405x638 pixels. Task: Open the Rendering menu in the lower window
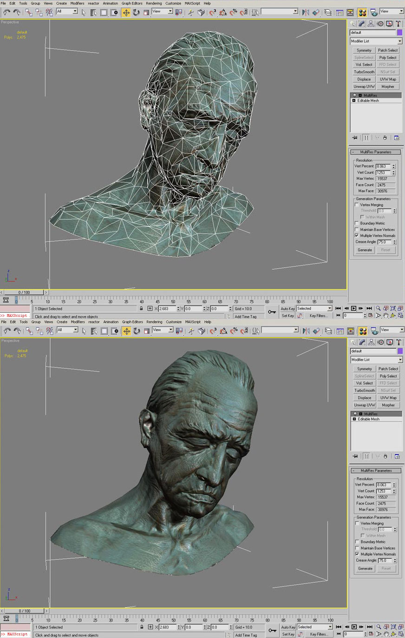[x=154, y=322]
